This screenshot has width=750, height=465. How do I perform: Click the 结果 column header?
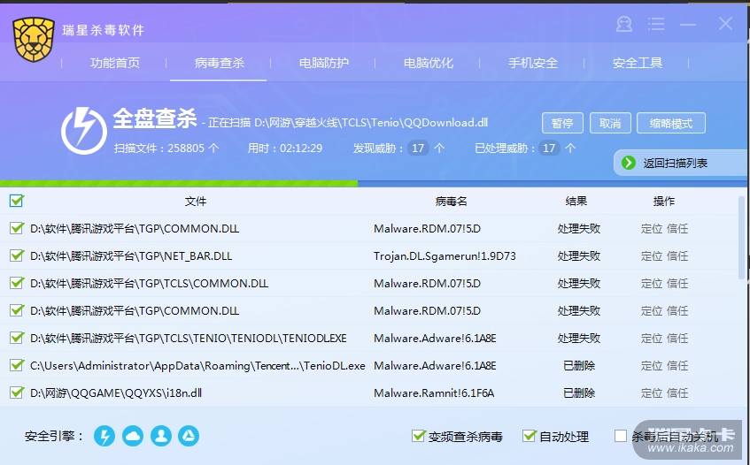coord(576,201)
